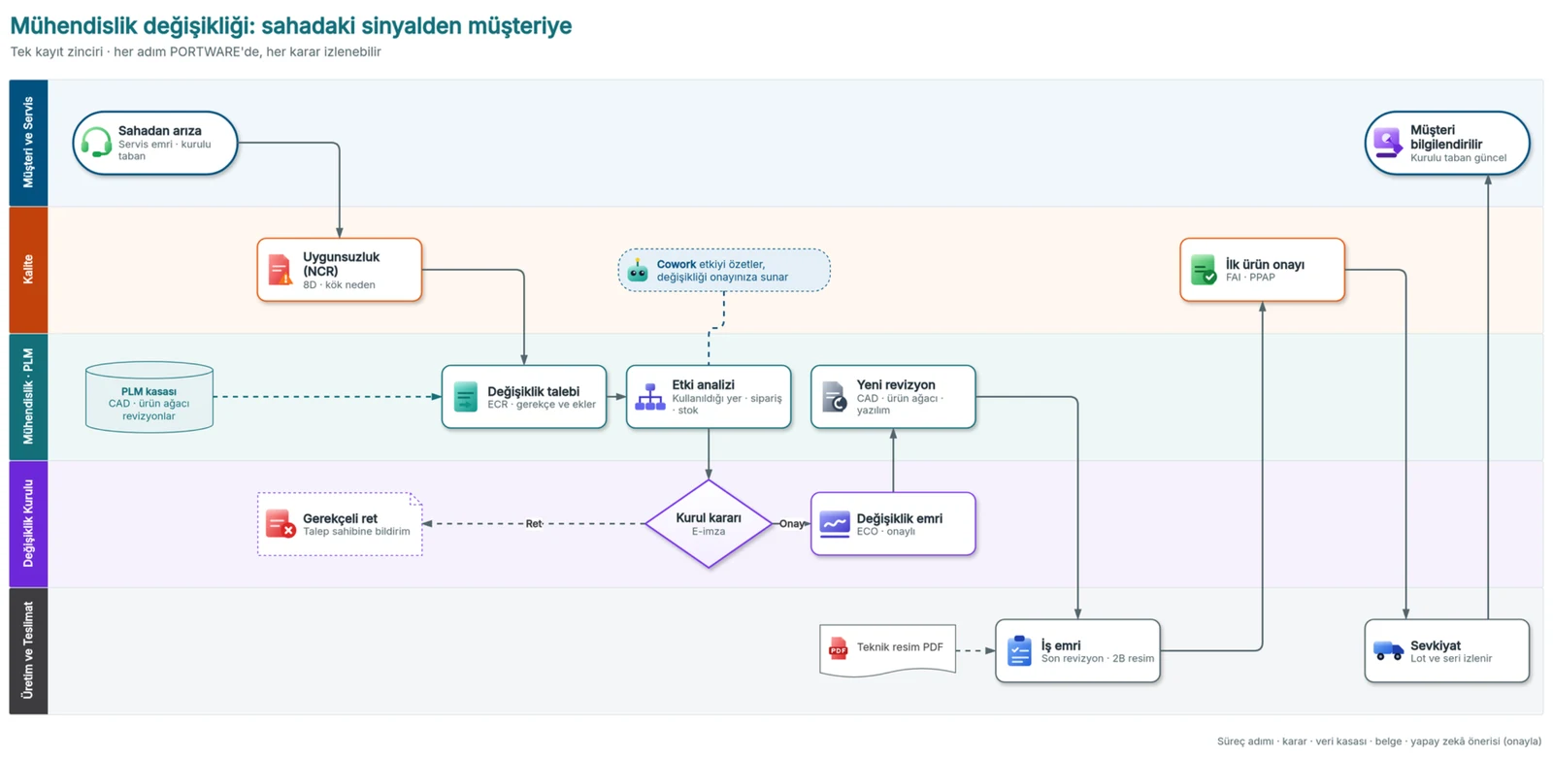The width and height of the screenshot is (1553, 758).
Task: Click the blue clipboard icon in İş emri
Action: coord(1019,650)
